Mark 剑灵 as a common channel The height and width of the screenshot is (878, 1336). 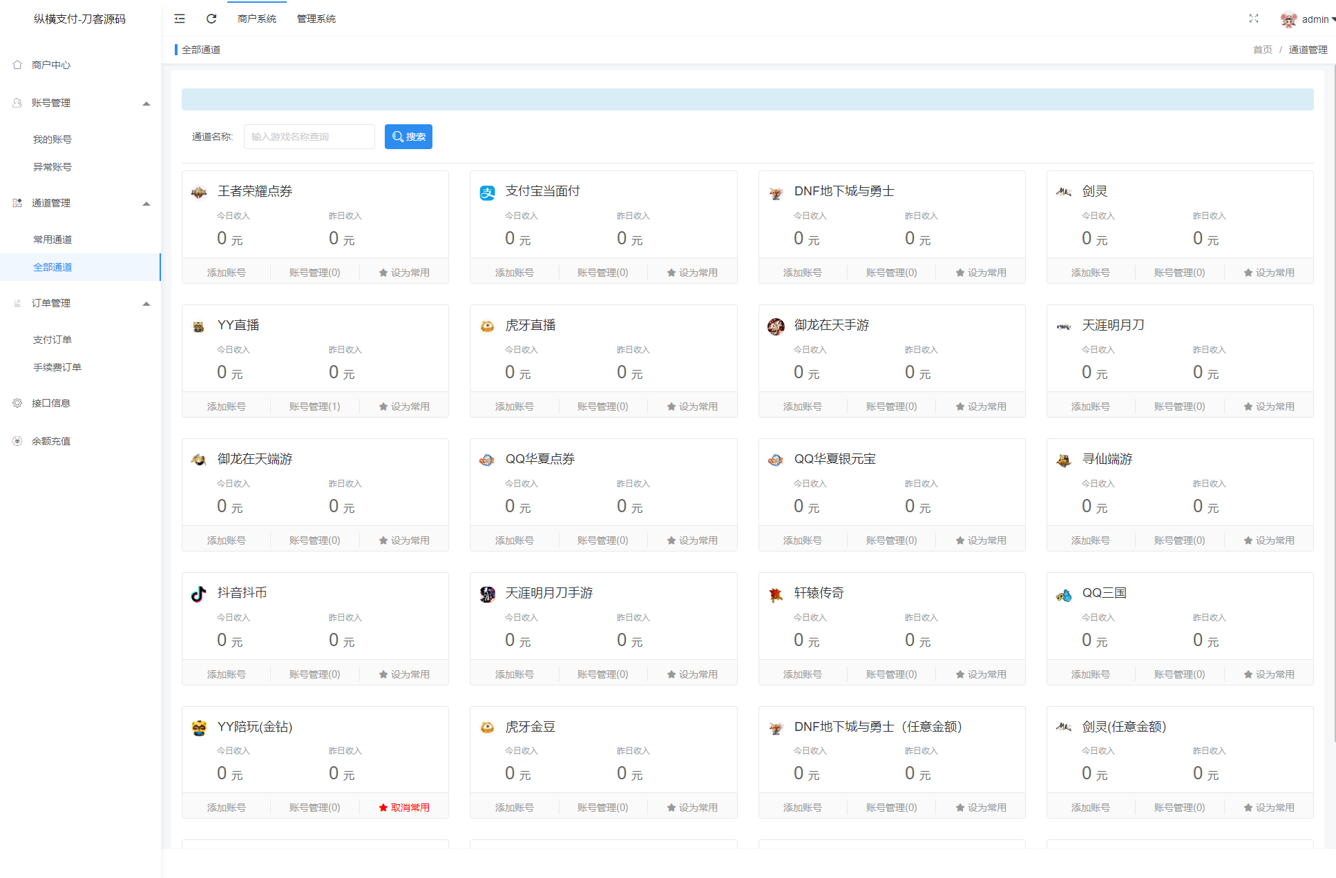point(1269,271)
